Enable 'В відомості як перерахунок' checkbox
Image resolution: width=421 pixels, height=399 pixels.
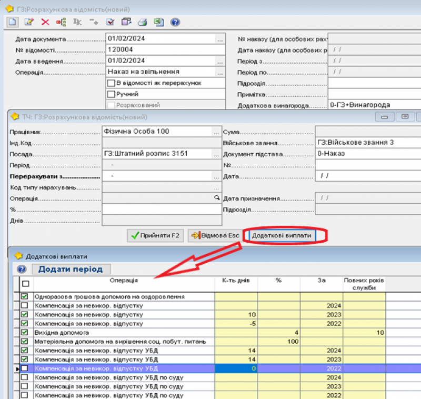coord(111,83)
